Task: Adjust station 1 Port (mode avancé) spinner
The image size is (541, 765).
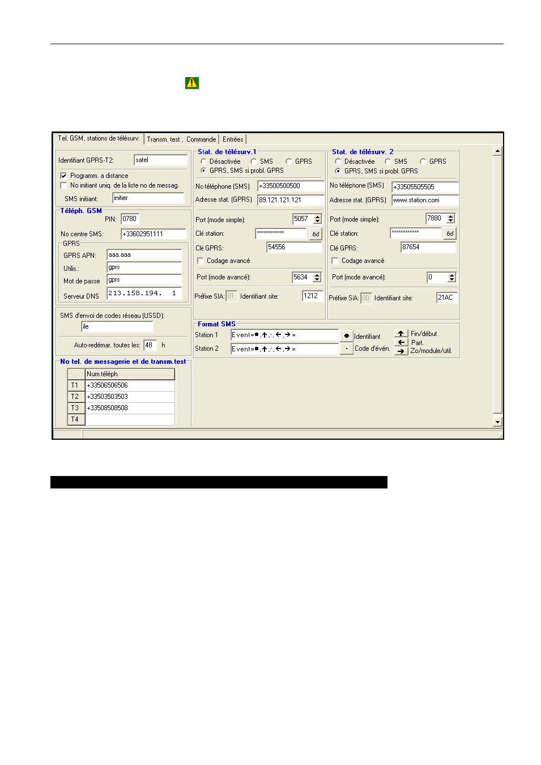Action: click(317, 277)
